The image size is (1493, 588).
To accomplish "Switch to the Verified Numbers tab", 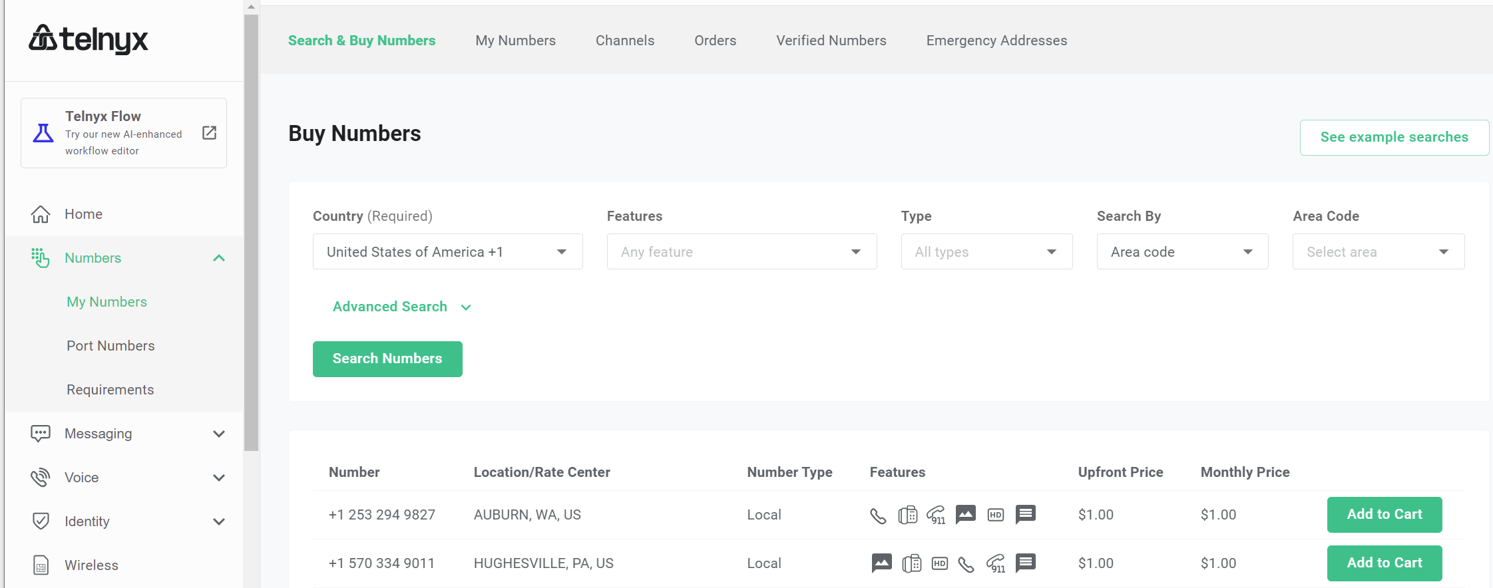I will click(x=831, y=41).
